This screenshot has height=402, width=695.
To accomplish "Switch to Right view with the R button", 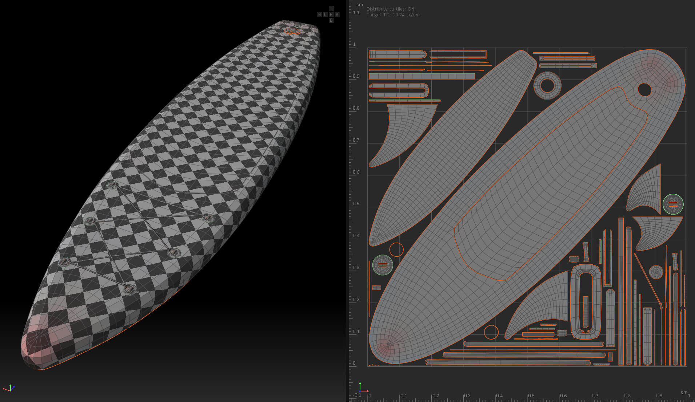I will click(x=337, y=15).
